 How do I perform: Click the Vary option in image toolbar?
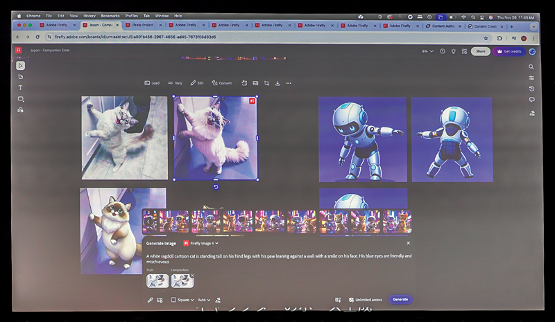(175, 83)
